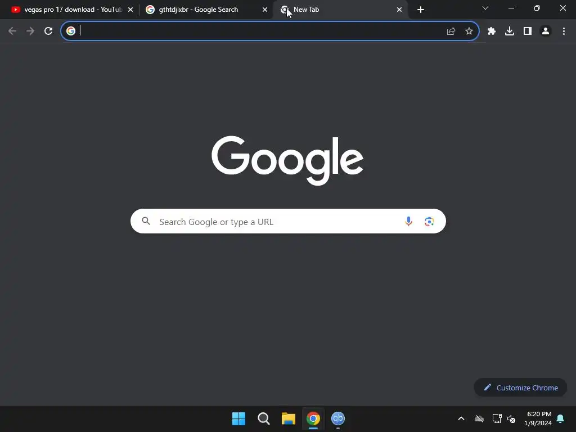The width and height of the screenshot is (576, 432).
Task: Open the Chrome three-dot menu
Action: point(564,31)
